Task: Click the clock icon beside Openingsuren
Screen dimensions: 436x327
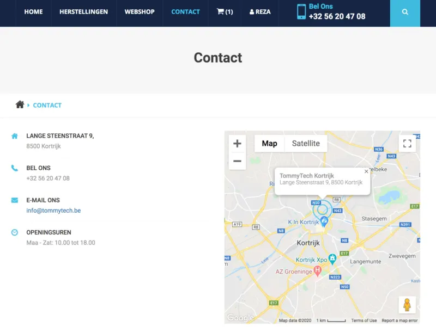Action: tap(15, 232)
